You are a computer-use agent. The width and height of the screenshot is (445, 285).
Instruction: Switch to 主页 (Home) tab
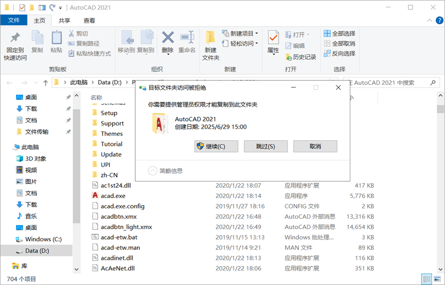pyautogui.click(x=40, y=21)
